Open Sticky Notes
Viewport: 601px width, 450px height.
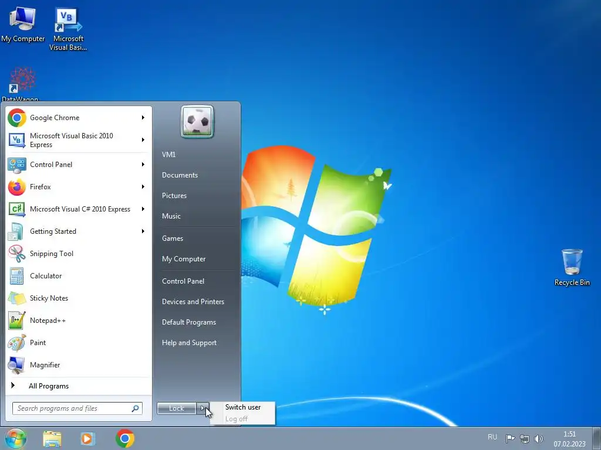78,298
